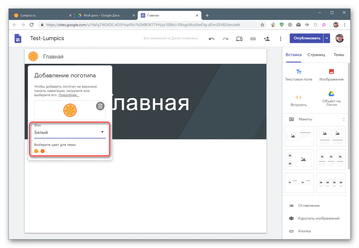Viewport: 359px width, 248px height.
Task: Click the orange logo in the site header
Action: click(33, 56)
